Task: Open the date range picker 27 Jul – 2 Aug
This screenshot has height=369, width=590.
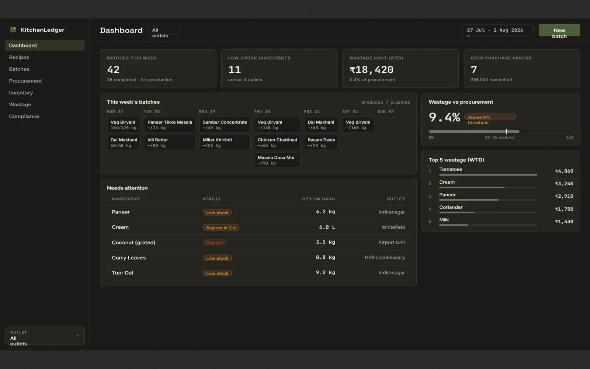Action: (497, 30)
